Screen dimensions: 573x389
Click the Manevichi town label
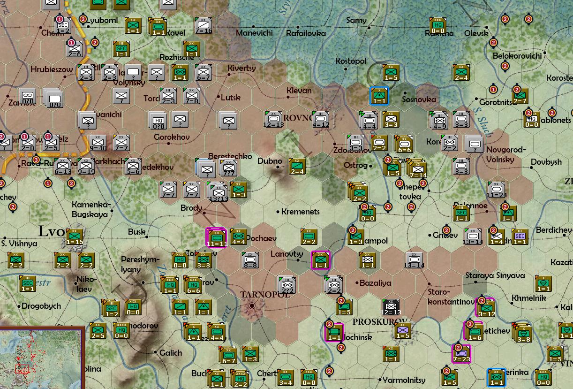pyautogui.click(x=254, y=33)
